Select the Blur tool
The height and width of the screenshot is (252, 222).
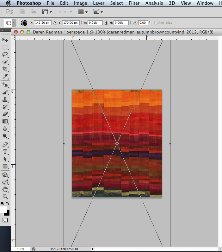coord(5,129)
